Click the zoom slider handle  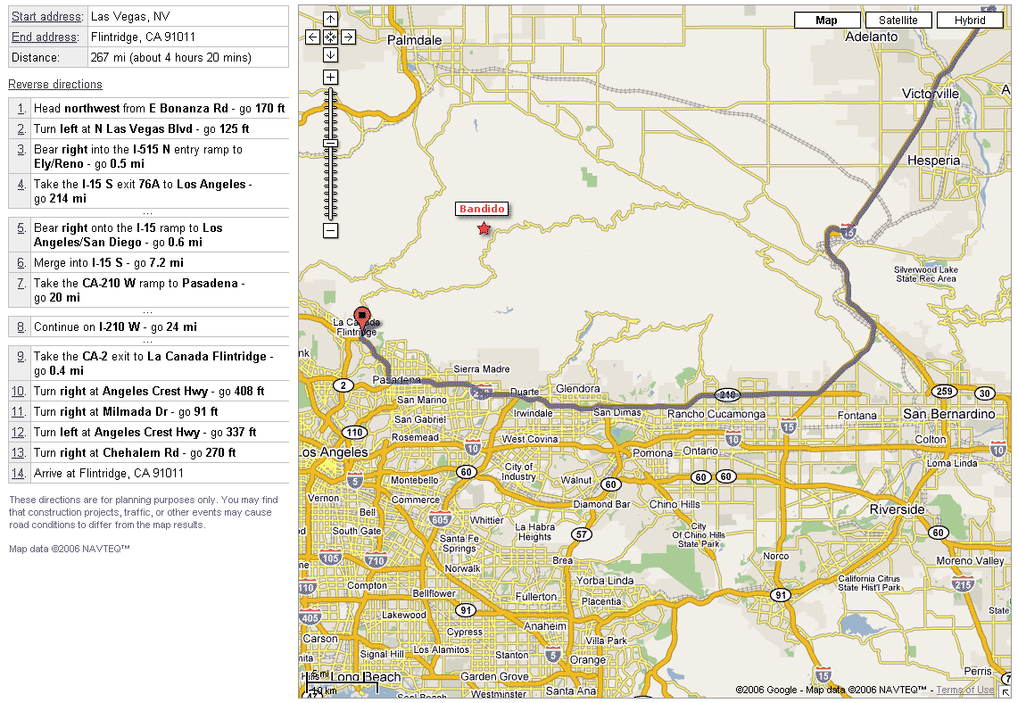tap(330, 143)
